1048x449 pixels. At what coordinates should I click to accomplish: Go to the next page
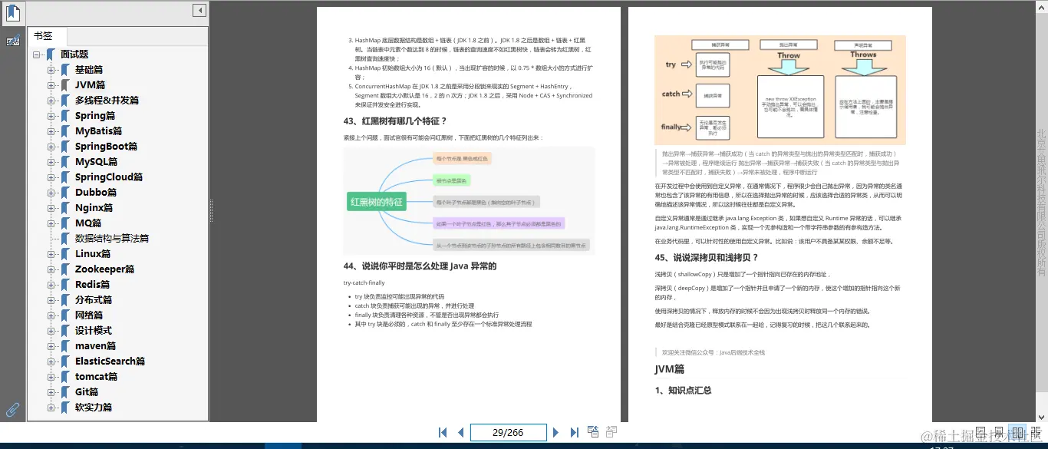click(x=556, y=433)
